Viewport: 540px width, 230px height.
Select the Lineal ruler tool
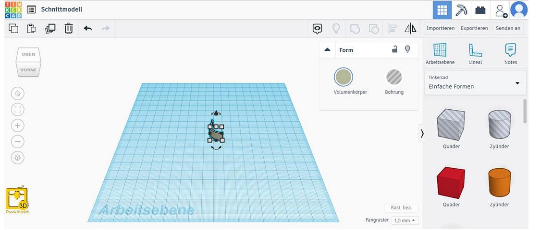(x=475, y=54)
